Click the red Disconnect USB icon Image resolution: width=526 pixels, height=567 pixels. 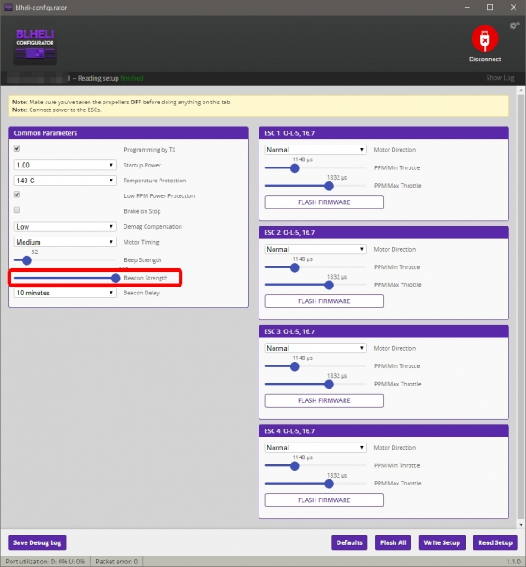pyautogui.click(x=485, y=39)
